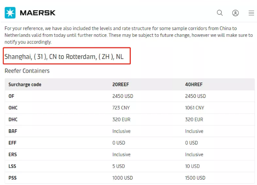Click the 1061 CNY value in OHC row

[x=195, y=108]
